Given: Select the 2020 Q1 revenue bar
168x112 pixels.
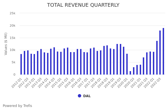Looking at the screenshot, I should click(127, 64).
